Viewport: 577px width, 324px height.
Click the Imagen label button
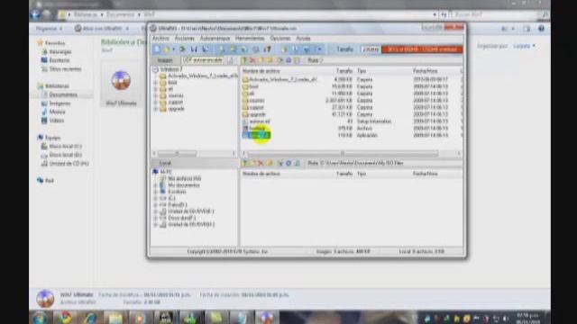[165, 60]
